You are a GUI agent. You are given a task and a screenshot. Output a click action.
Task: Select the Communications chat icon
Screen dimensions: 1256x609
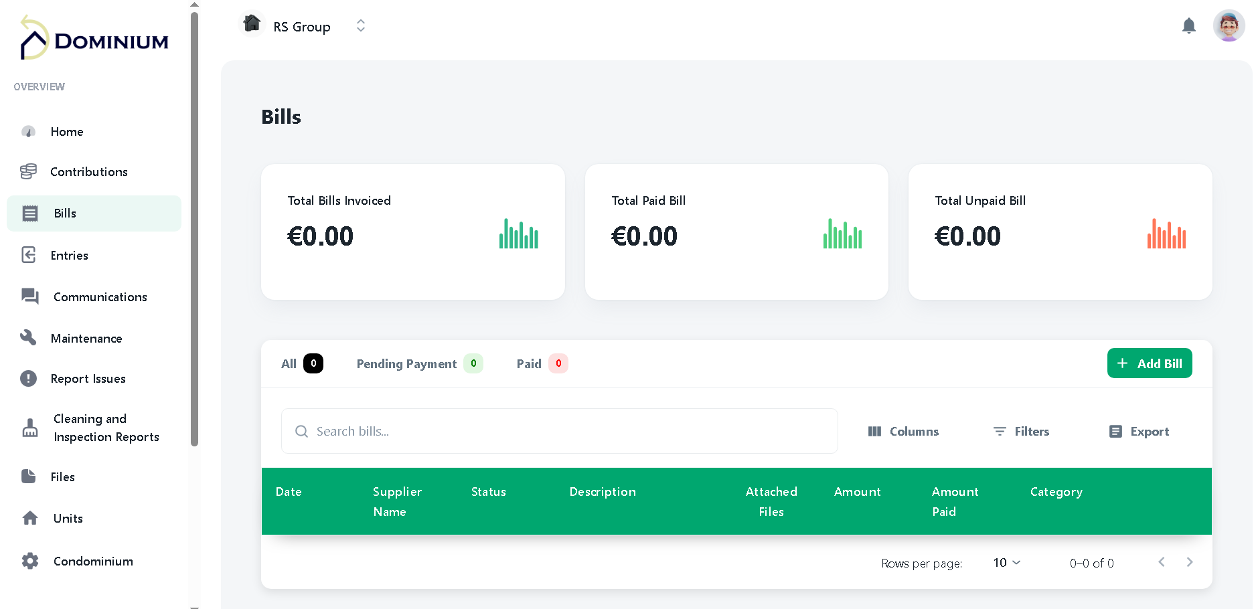[x=29, y=296]
